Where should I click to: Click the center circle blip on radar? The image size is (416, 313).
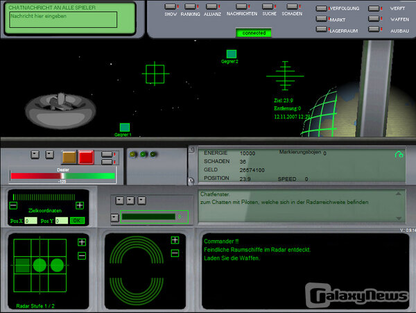40,266
